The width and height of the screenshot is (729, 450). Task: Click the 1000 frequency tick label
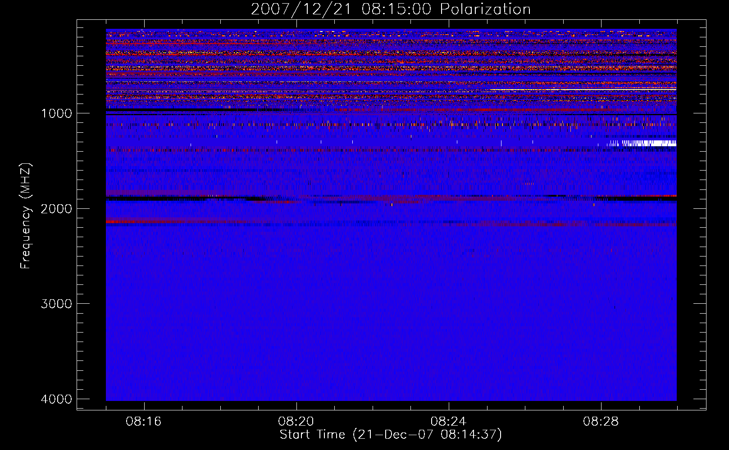pos(56,113)
